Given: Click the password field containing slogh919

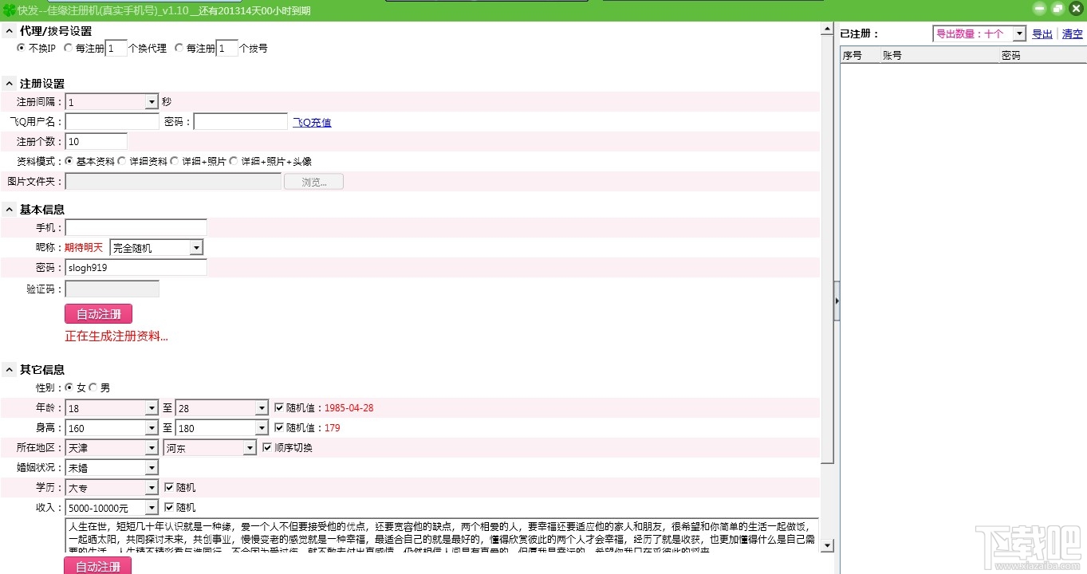Looking at the screenshot, I should pyautogui.click(x=136, y=268).
